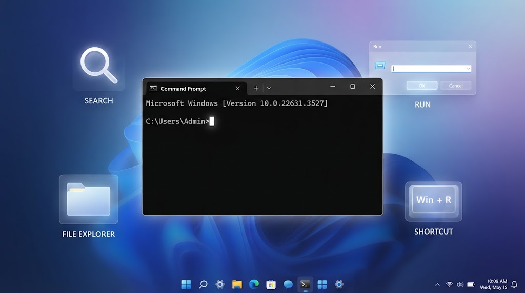Click the Microsoft Windows version text line
The height and width of the screenshot is (293, 525).
point(236,103)
